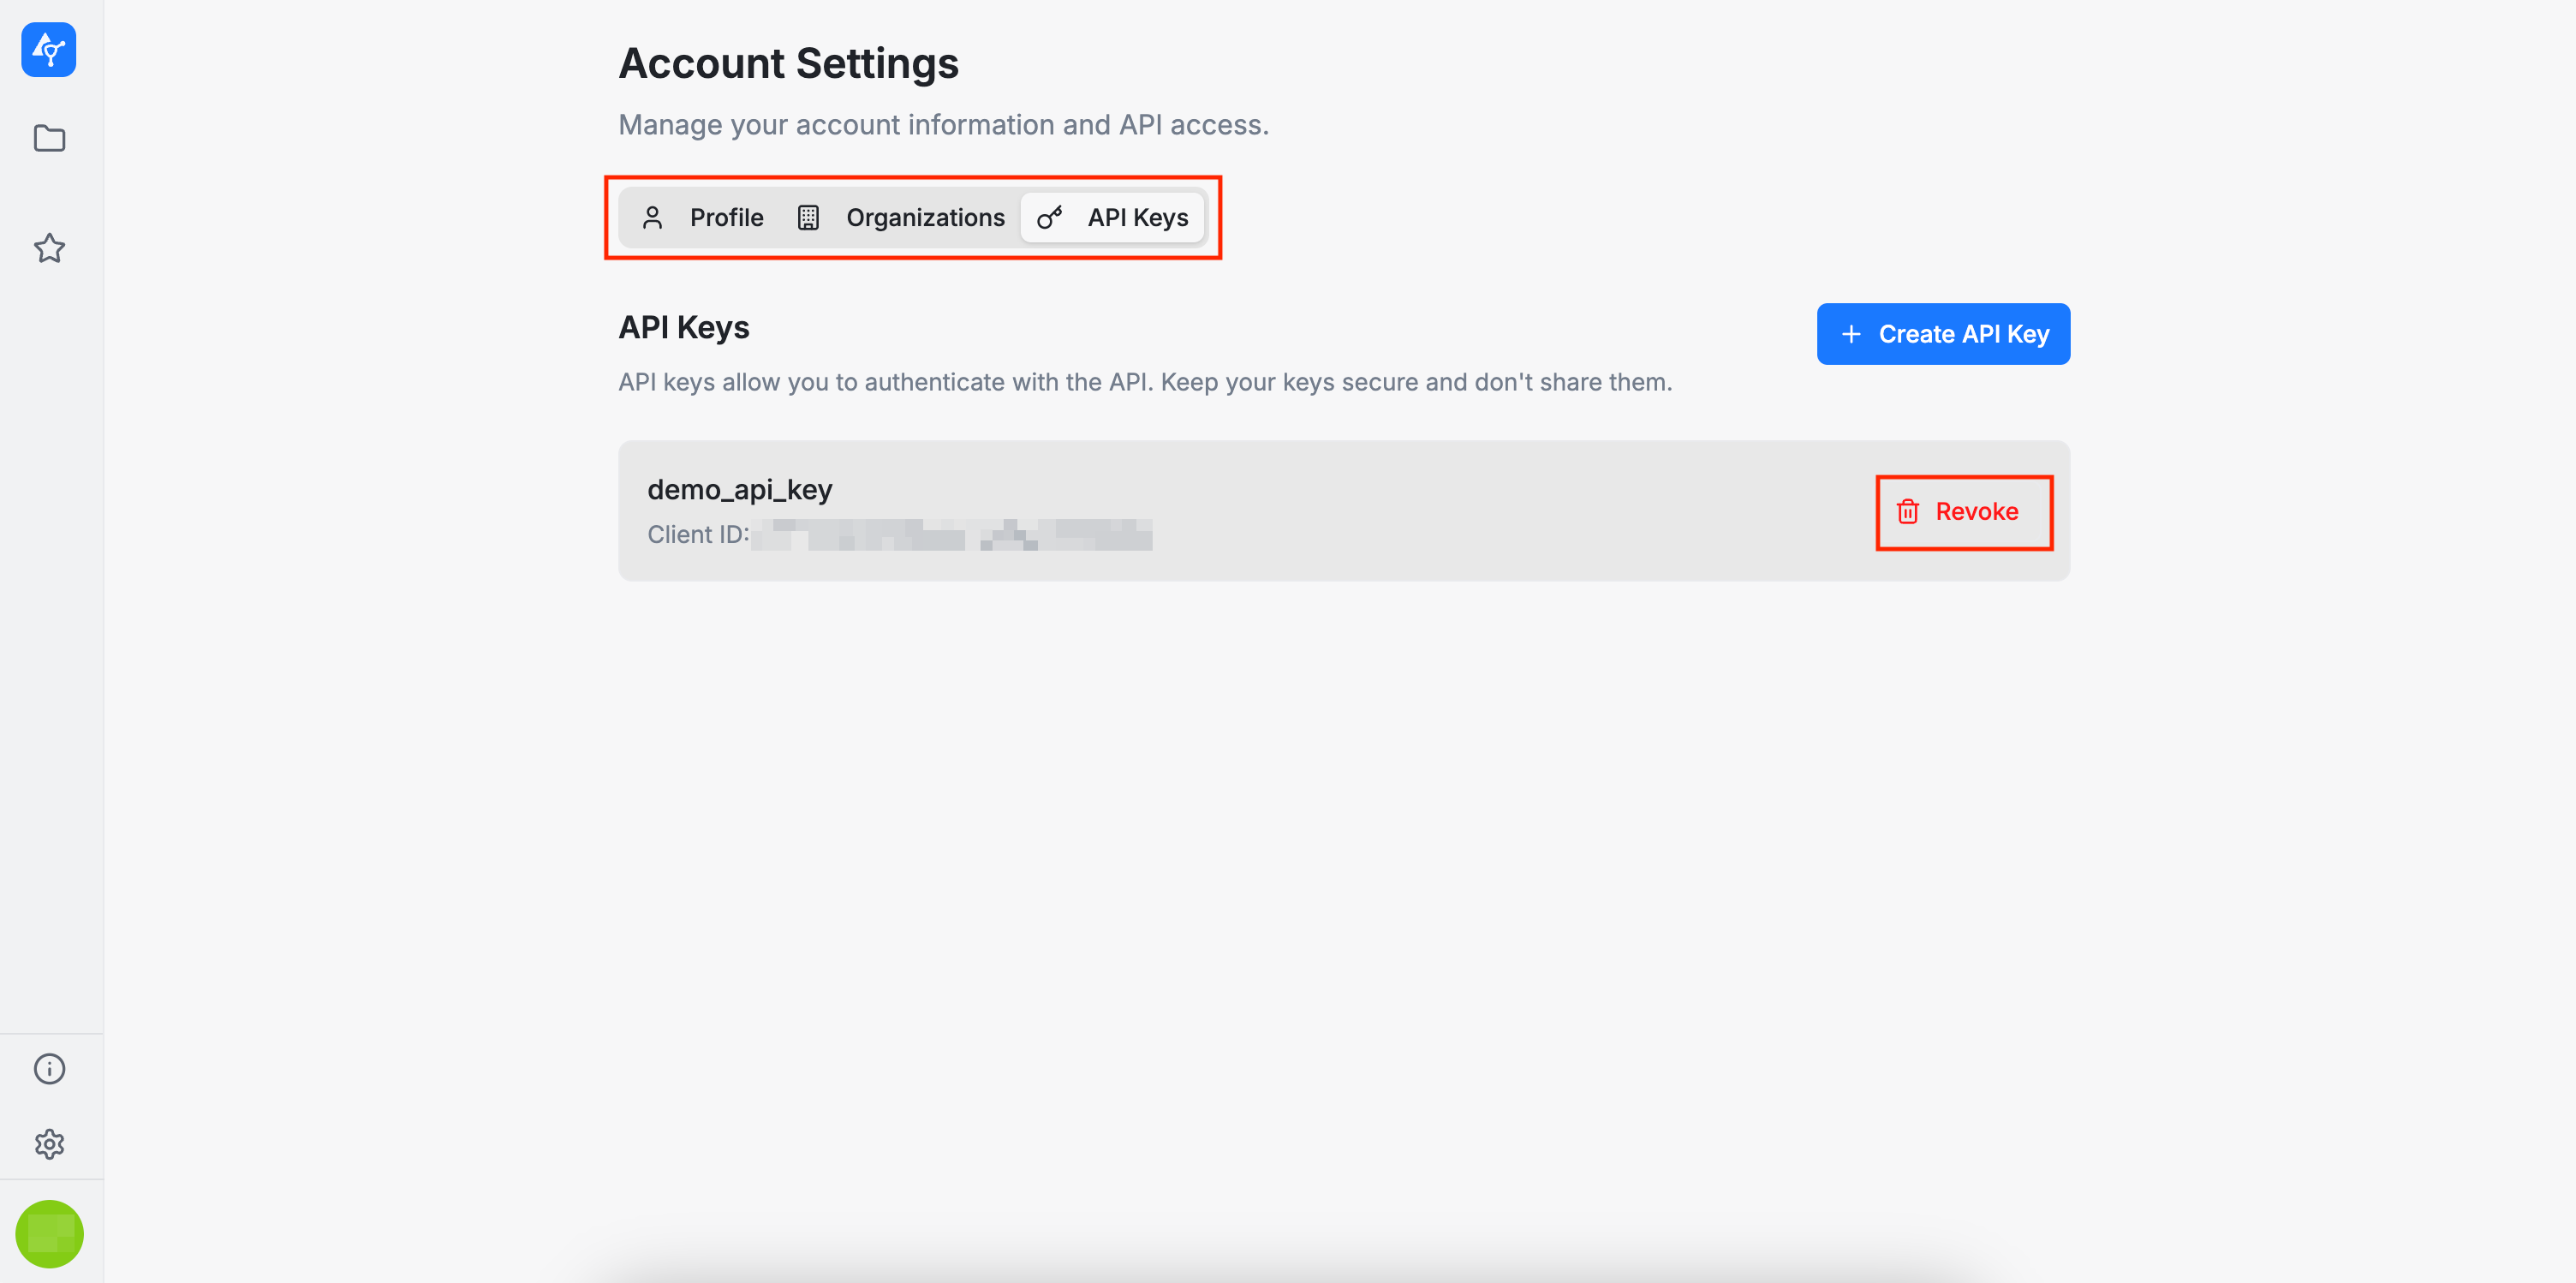Switch to the Profile tab
Image resolution: width=2576 pixels, height=1283 pixels.
(726, 217)
